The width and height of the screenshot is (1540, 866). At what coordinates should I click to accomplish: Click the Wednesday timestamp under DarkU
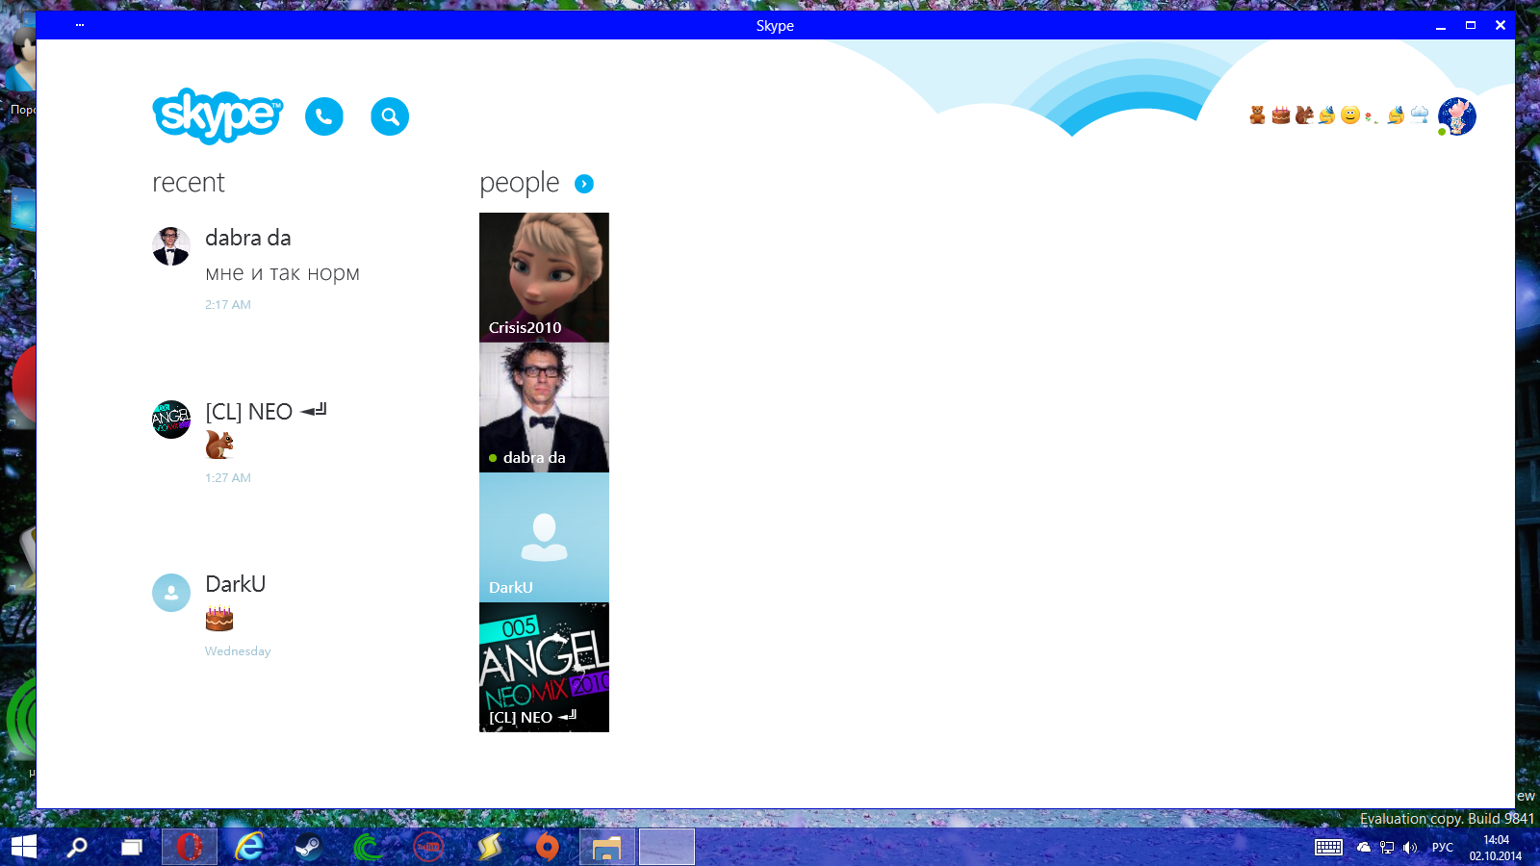[238, 651]
